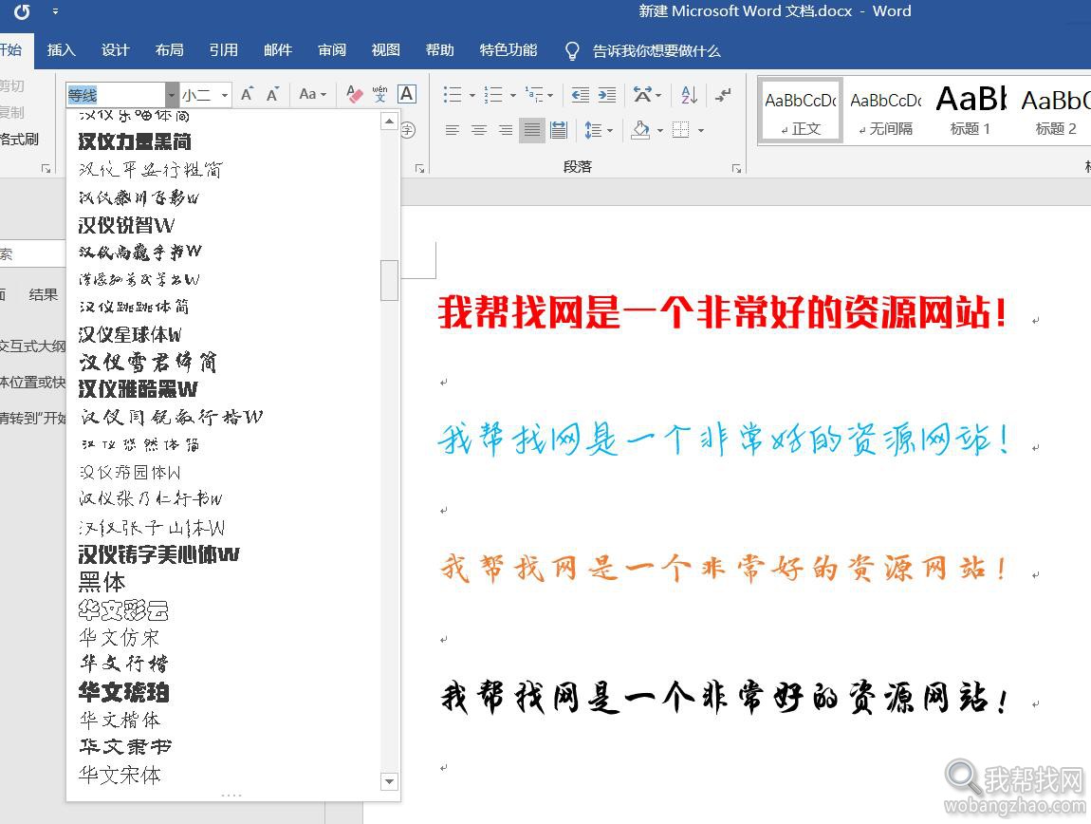Apply the 标题 1 style

971,111
